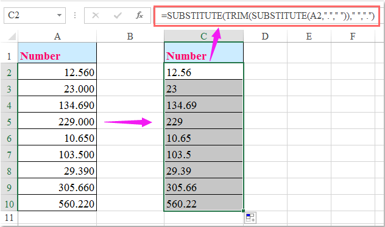The image size is (385, 227).
Task: Click the fill handle at selection corner
Action: point(243,211)
